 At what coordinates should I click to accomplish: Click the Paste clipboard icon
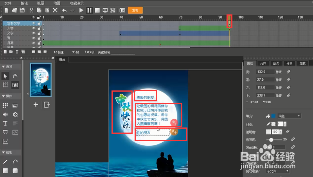pyautogui.click(x=47, y=10)
